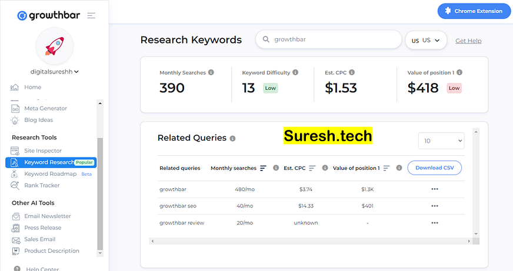Click the info icon beside Keyword Difficulty
The width and height of the screenshot is (513, 271).
tap(295, 73)
